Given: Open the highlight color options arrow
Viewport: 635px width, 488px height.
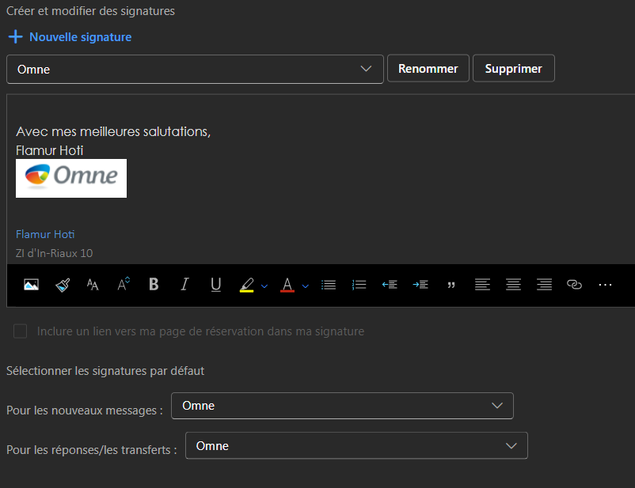Looking at the screenshot, I should [x=264, y=286].
